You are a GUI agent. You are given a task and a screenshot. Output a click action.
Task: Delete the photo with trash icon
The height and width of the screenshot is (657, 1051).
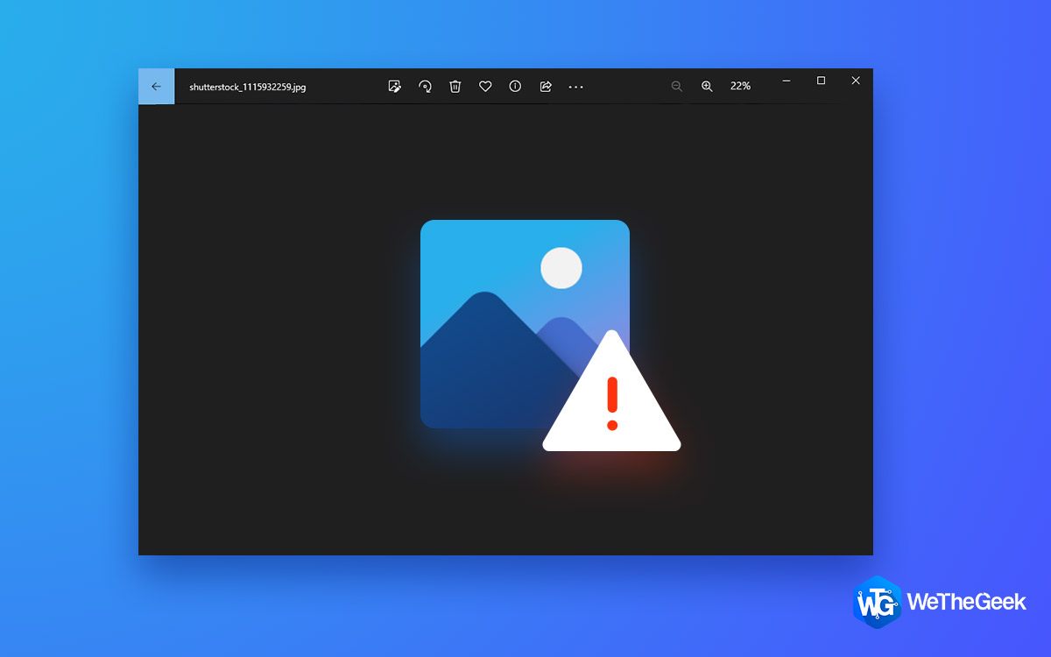(x=455, y=87)
